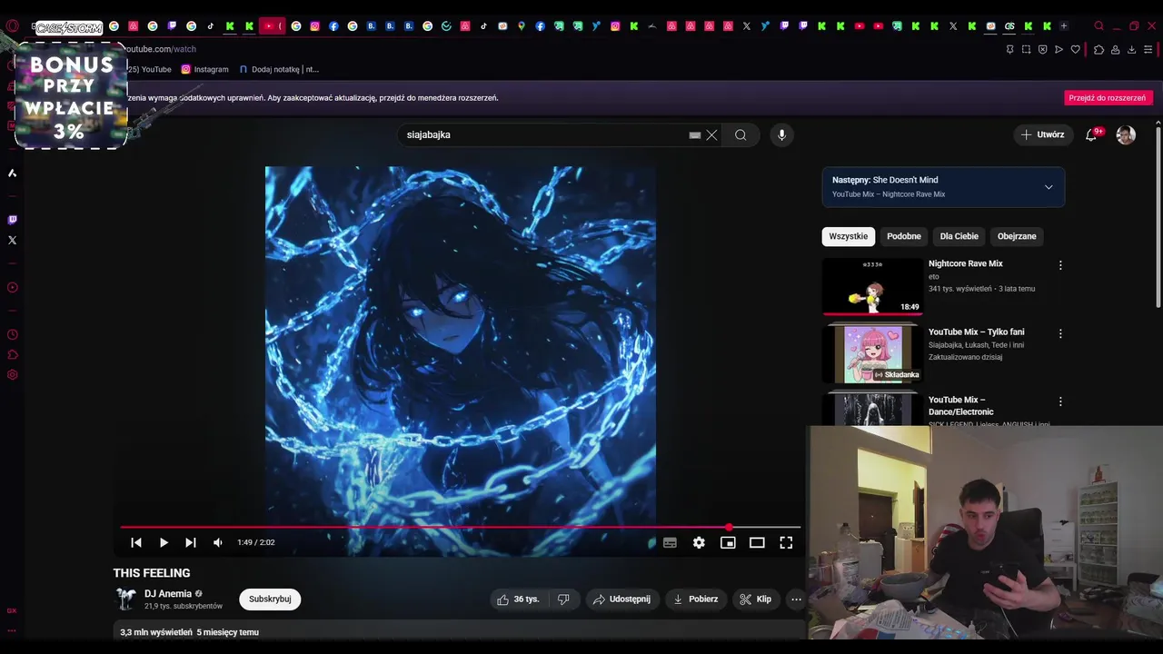Screen dimensions: 1163x654
Task: Open more actions three-dot menu below video
Action: pos(796,599)
